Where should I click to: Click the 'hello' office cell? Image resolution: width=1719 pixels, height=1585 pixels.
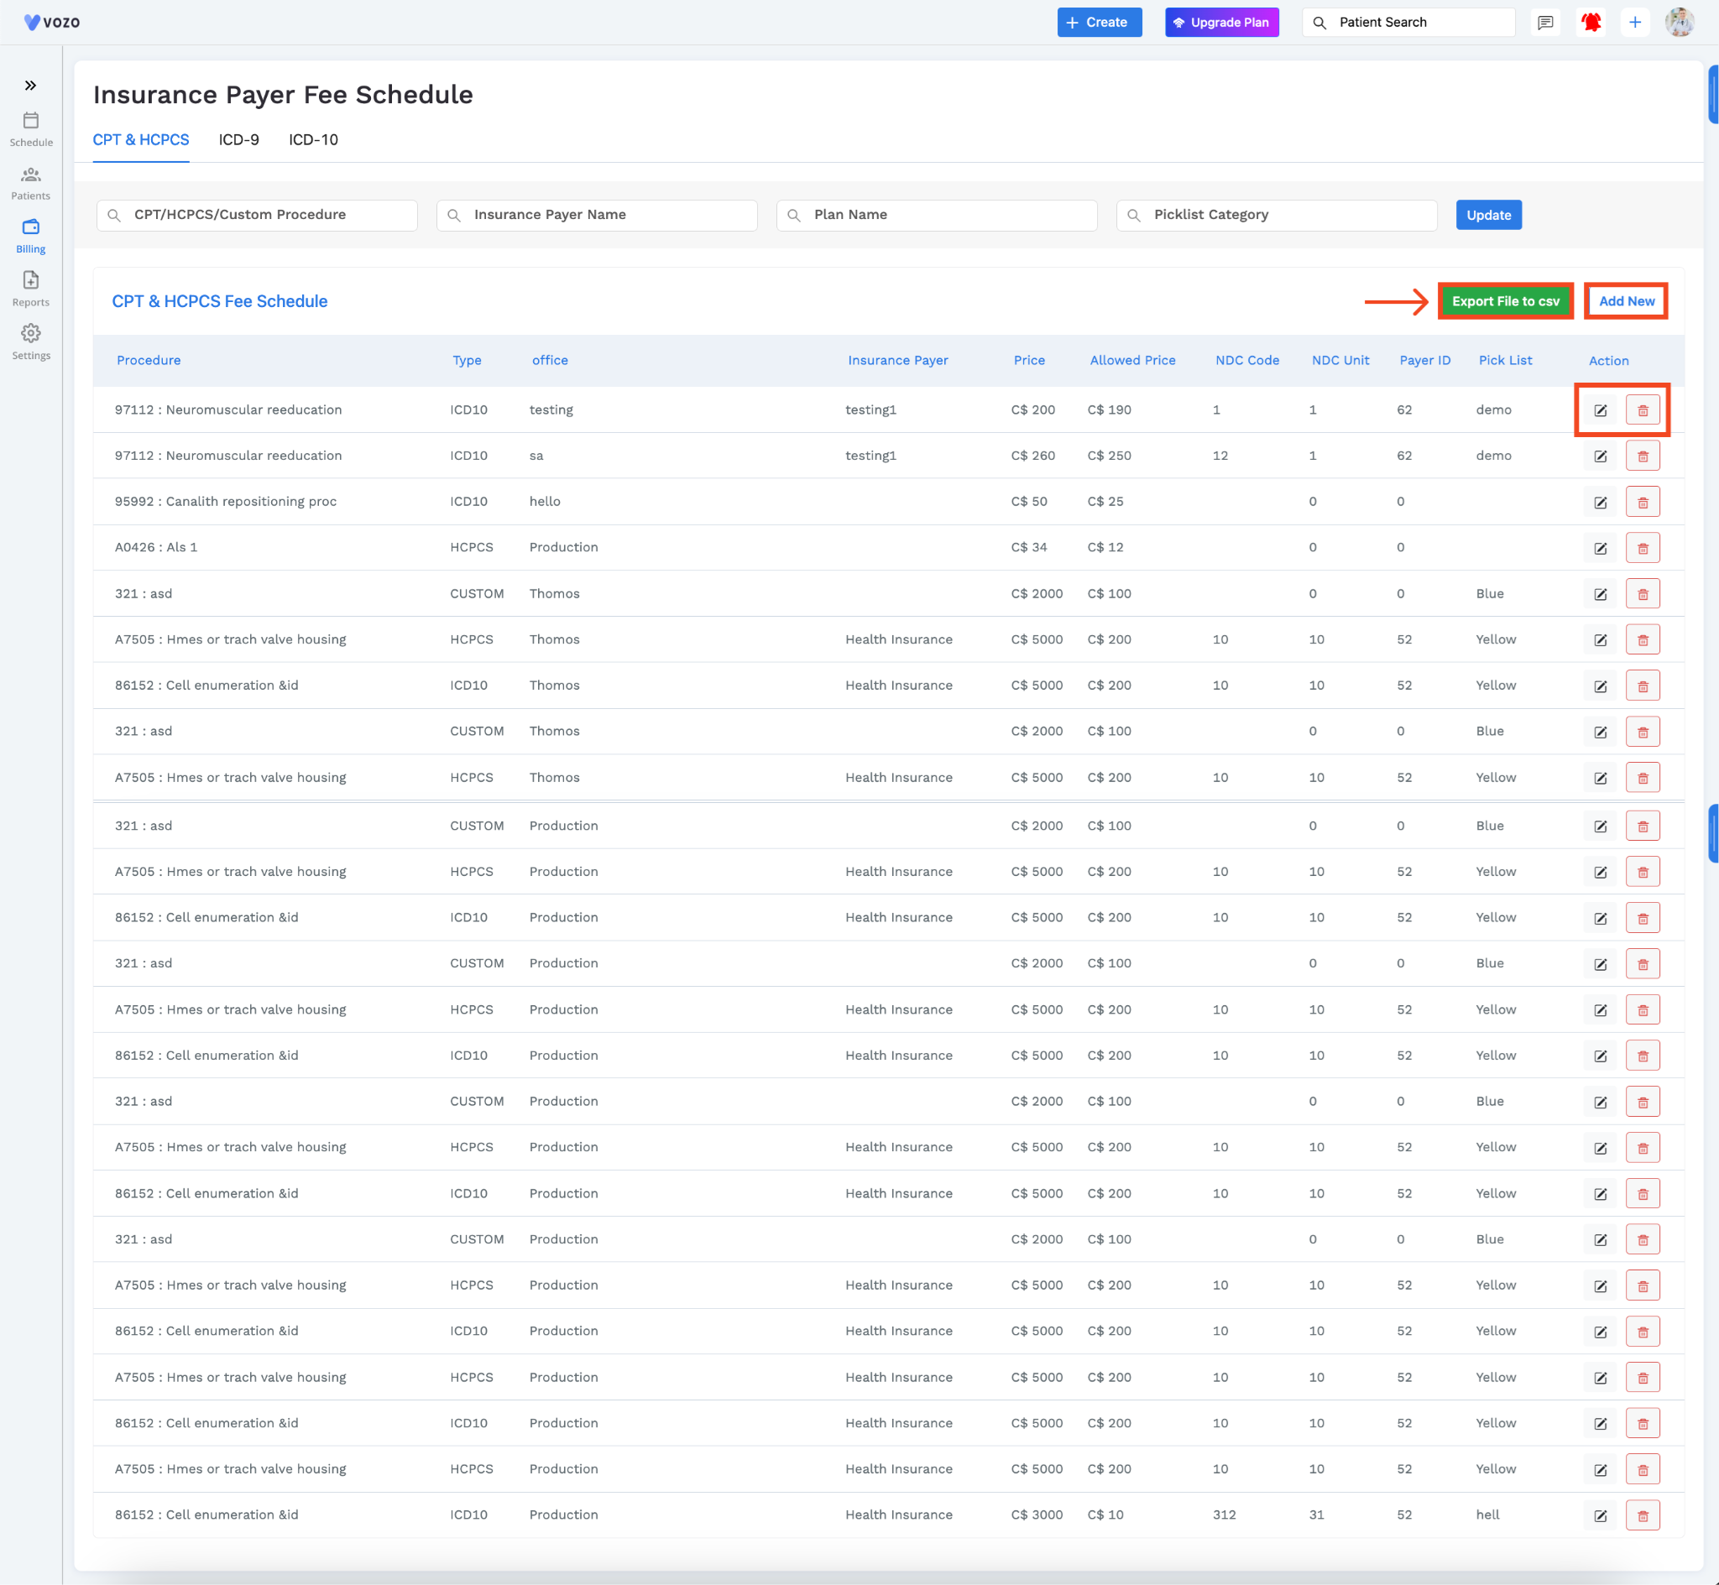pyautogui.click(x=545, y=502)
